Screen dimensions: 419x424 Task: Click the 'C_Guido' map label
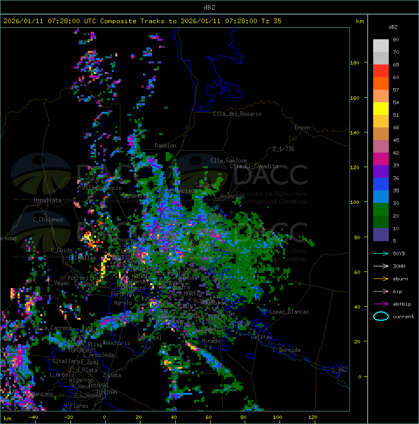pos(61,250)
